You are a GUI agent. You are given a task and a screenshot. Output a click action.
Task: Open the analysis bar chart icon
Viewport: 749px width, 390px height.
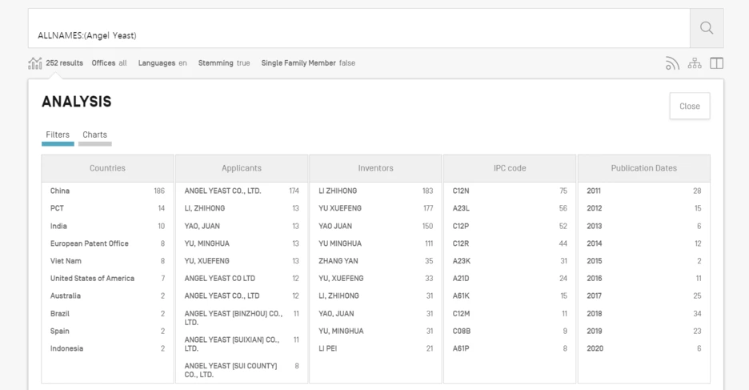coord(35,63)
